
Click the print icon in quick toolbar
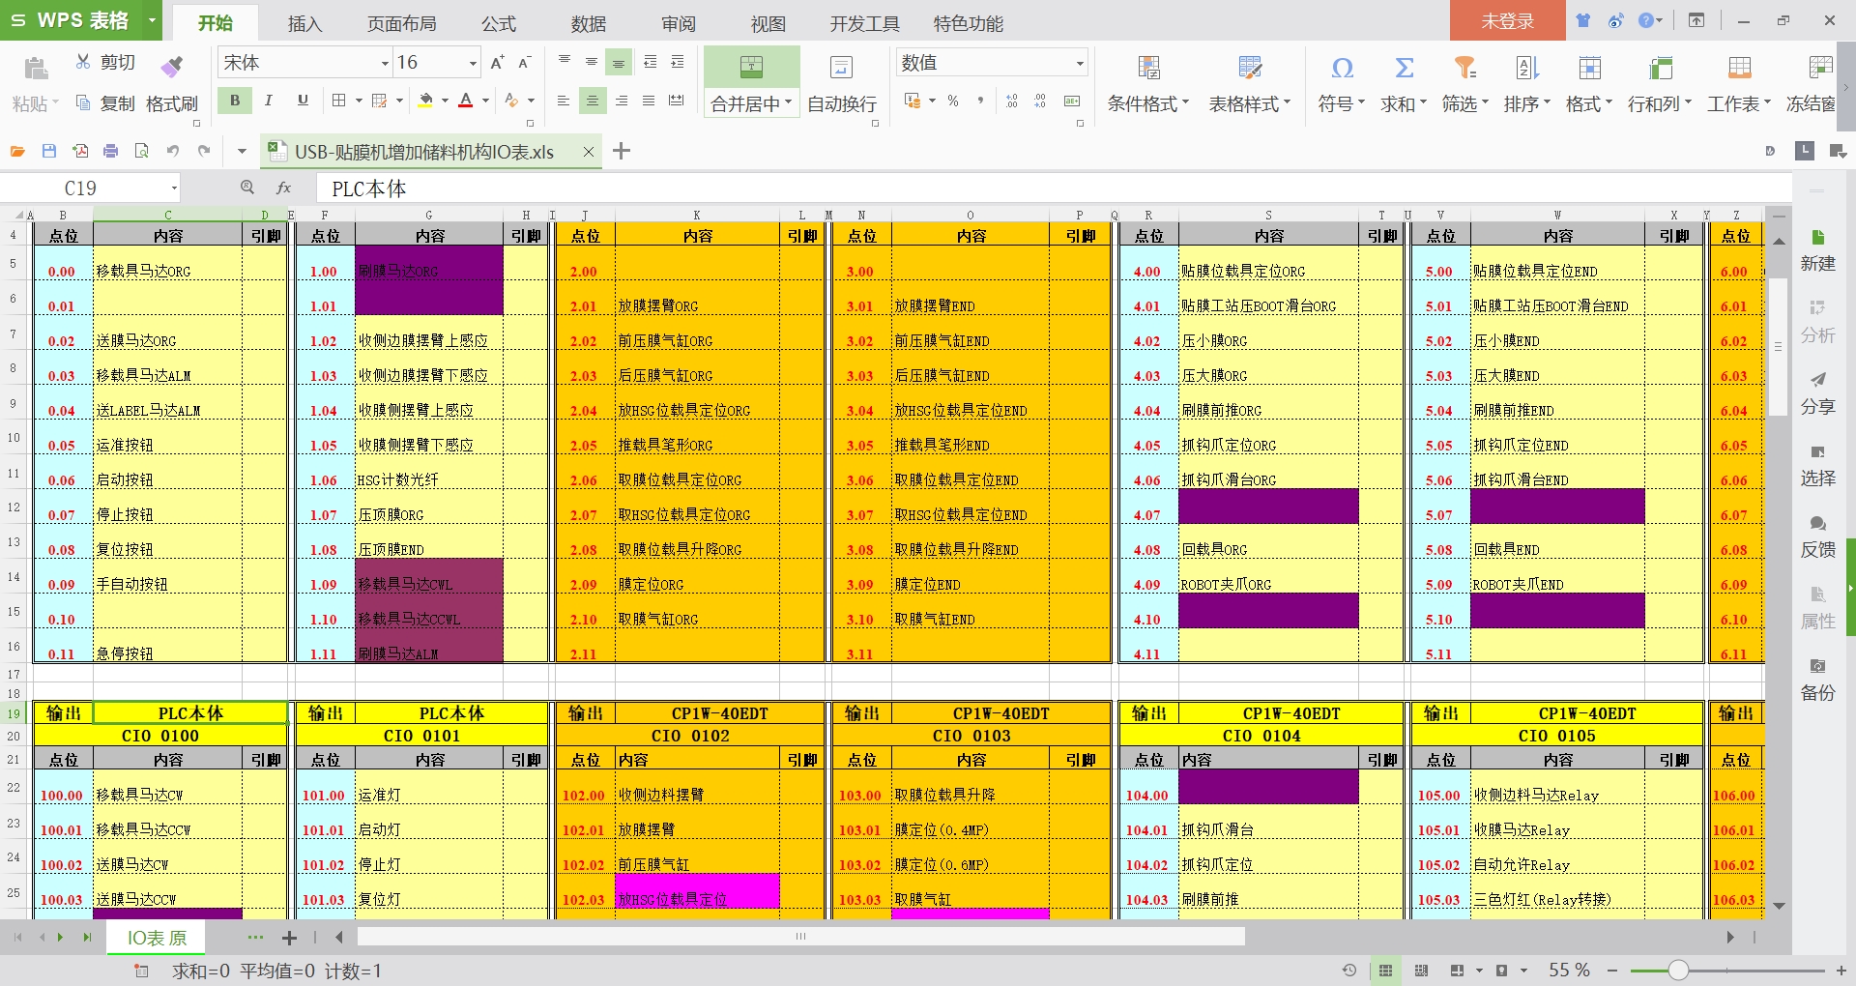[x=111, y=151]
